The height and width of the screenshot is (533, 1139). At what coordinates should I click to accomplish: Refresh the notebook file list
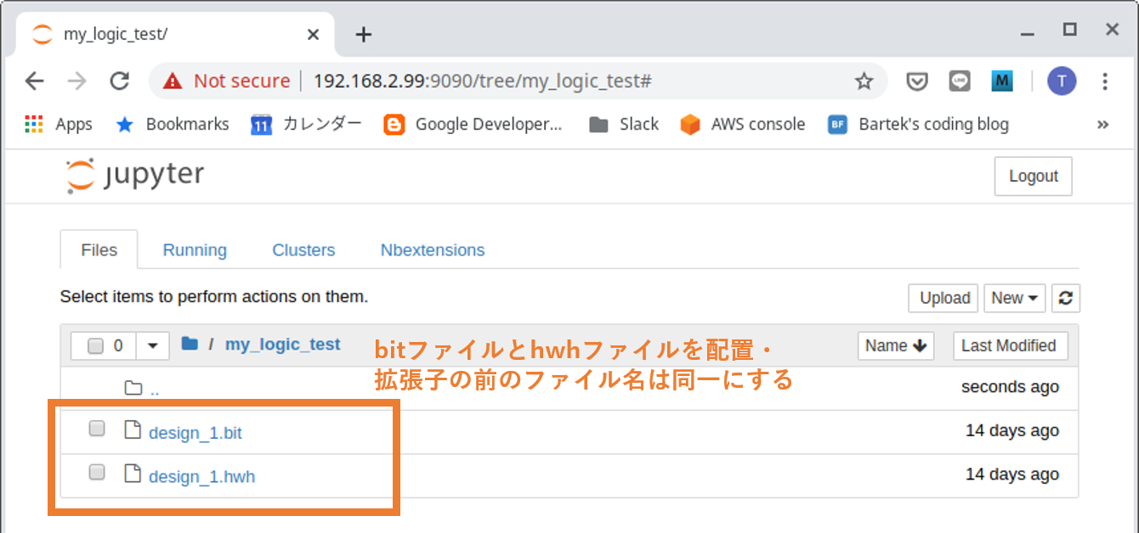coord(1065,298)
